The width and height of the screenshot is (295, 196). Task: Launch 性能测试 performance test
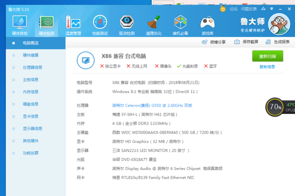[100, 25]
